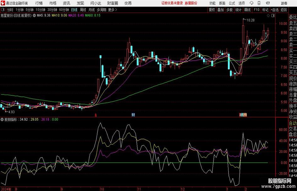The height and width of the screenshot is (191, 297).
Task: Open the F10 company info button
Action: click(256, 10)
